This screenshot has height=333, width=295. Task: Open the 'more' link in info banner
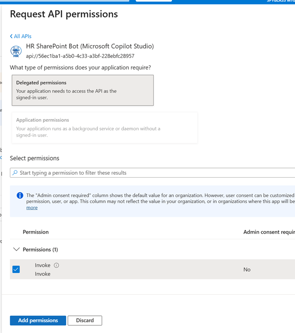click(x=32, y=208)
